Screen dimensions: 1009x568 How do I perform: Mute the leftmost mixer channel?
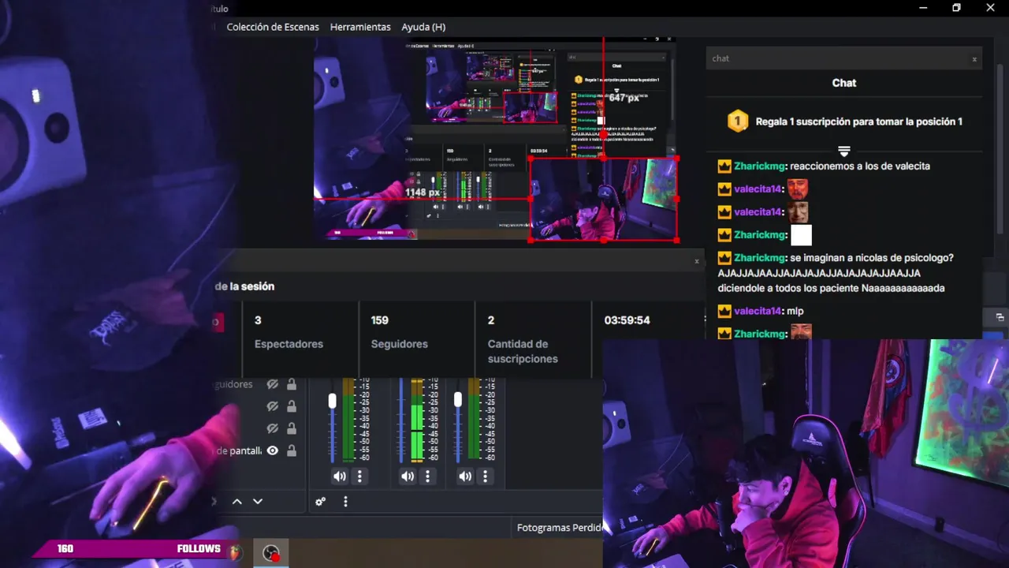pyautogui.click(x=339, y=476)
